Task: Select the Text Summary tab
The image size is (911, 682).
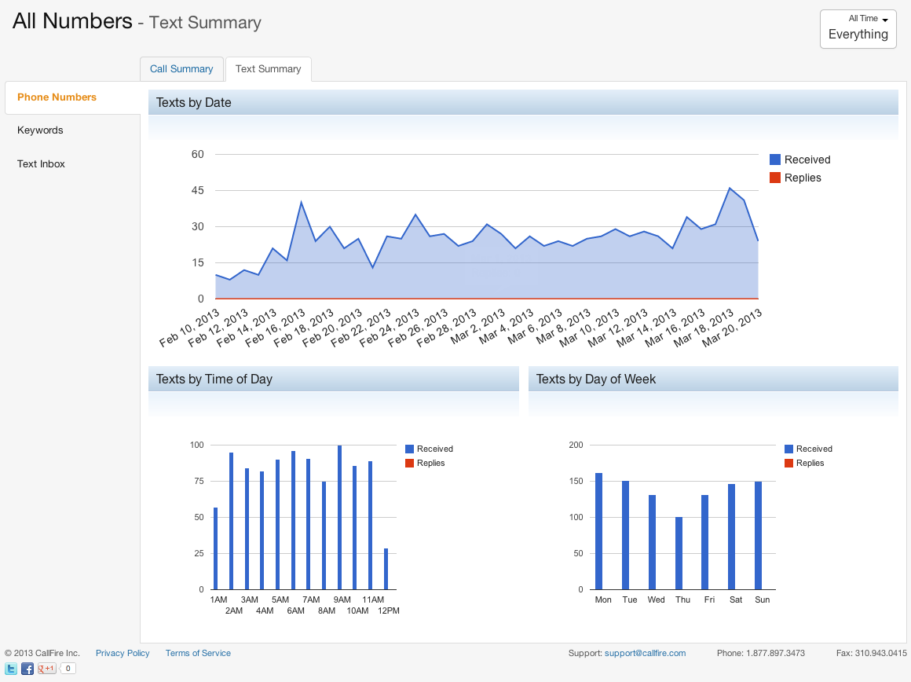Action: 268,69
